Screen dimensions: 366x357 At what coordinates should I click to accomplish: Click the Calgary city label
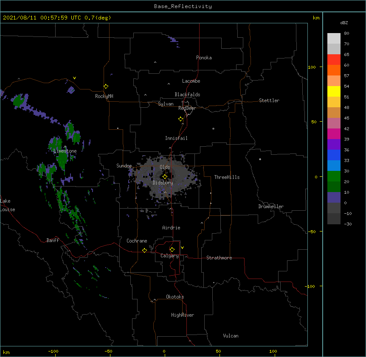click(x=169, y=256)
